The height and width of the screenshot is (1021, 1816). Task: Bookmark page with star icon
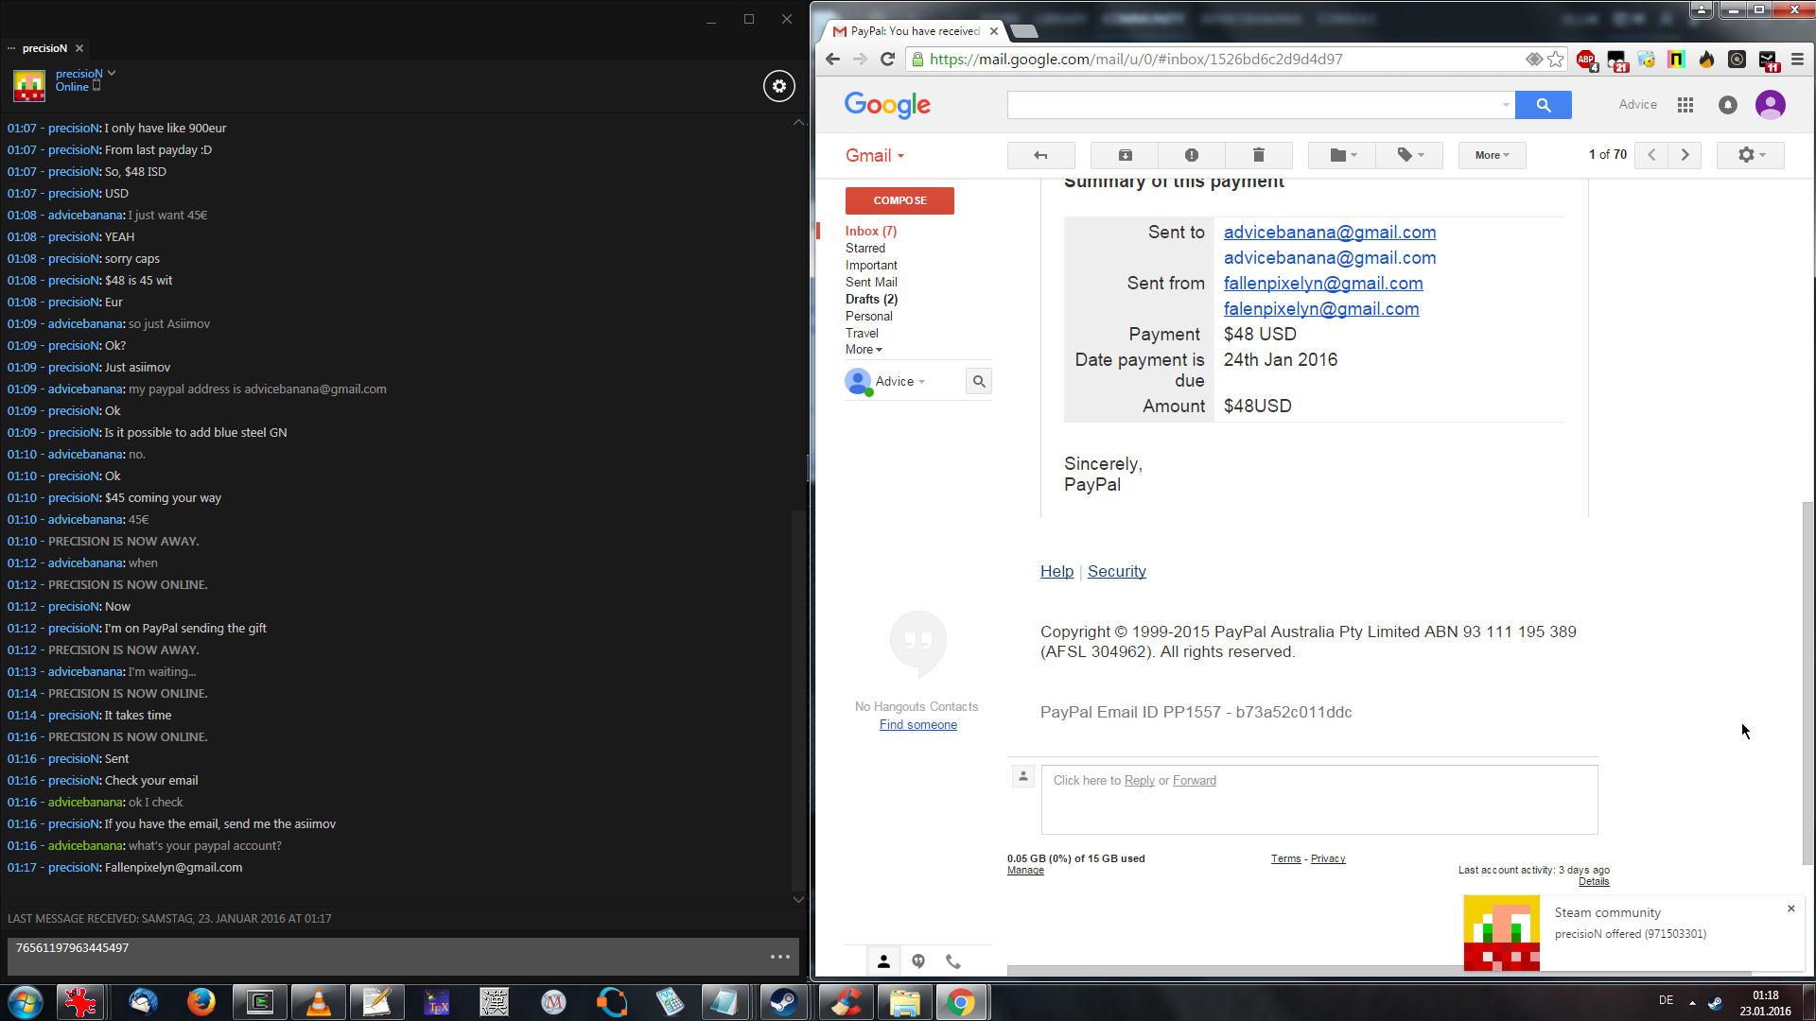click(x=1556, y=60)
